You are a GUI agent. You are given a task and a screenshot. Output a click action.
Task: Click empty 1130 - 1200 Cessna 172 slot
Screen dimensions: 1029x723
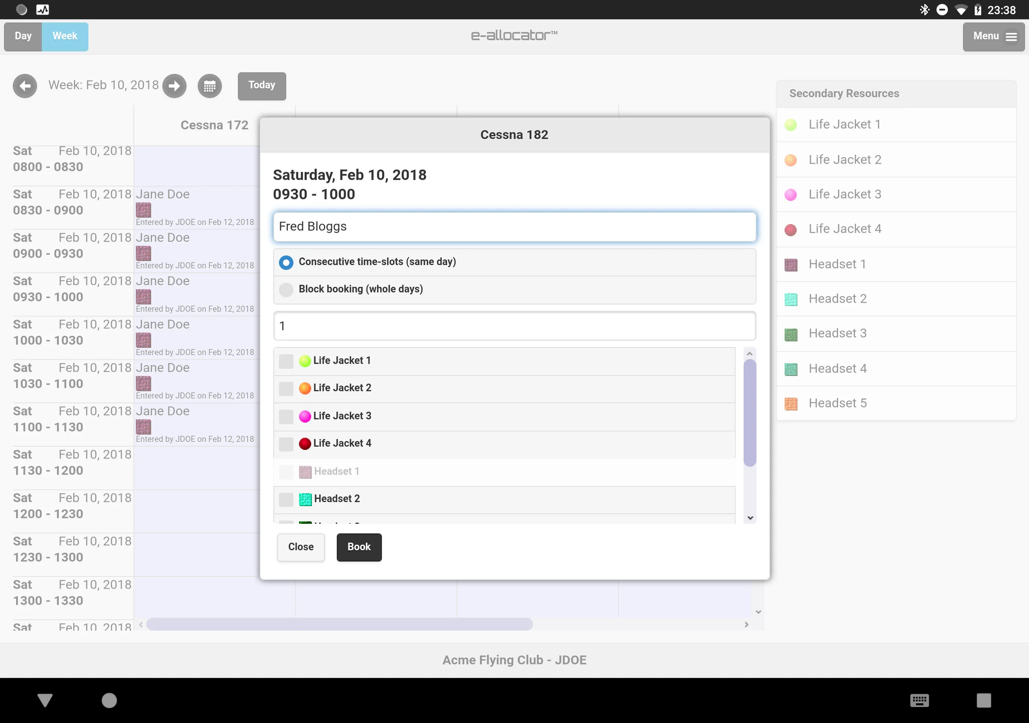[x=197, y=468]
